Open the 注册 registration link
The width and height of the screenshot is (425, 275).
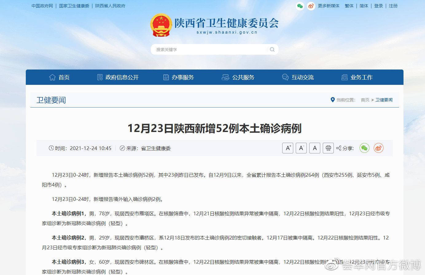tap(393, 6)
